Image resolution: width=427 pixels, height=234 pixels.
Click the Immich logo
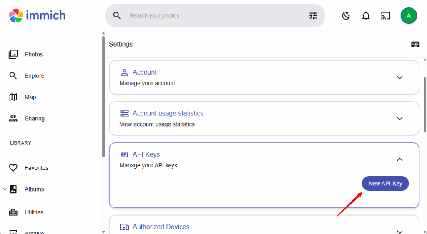37,15
